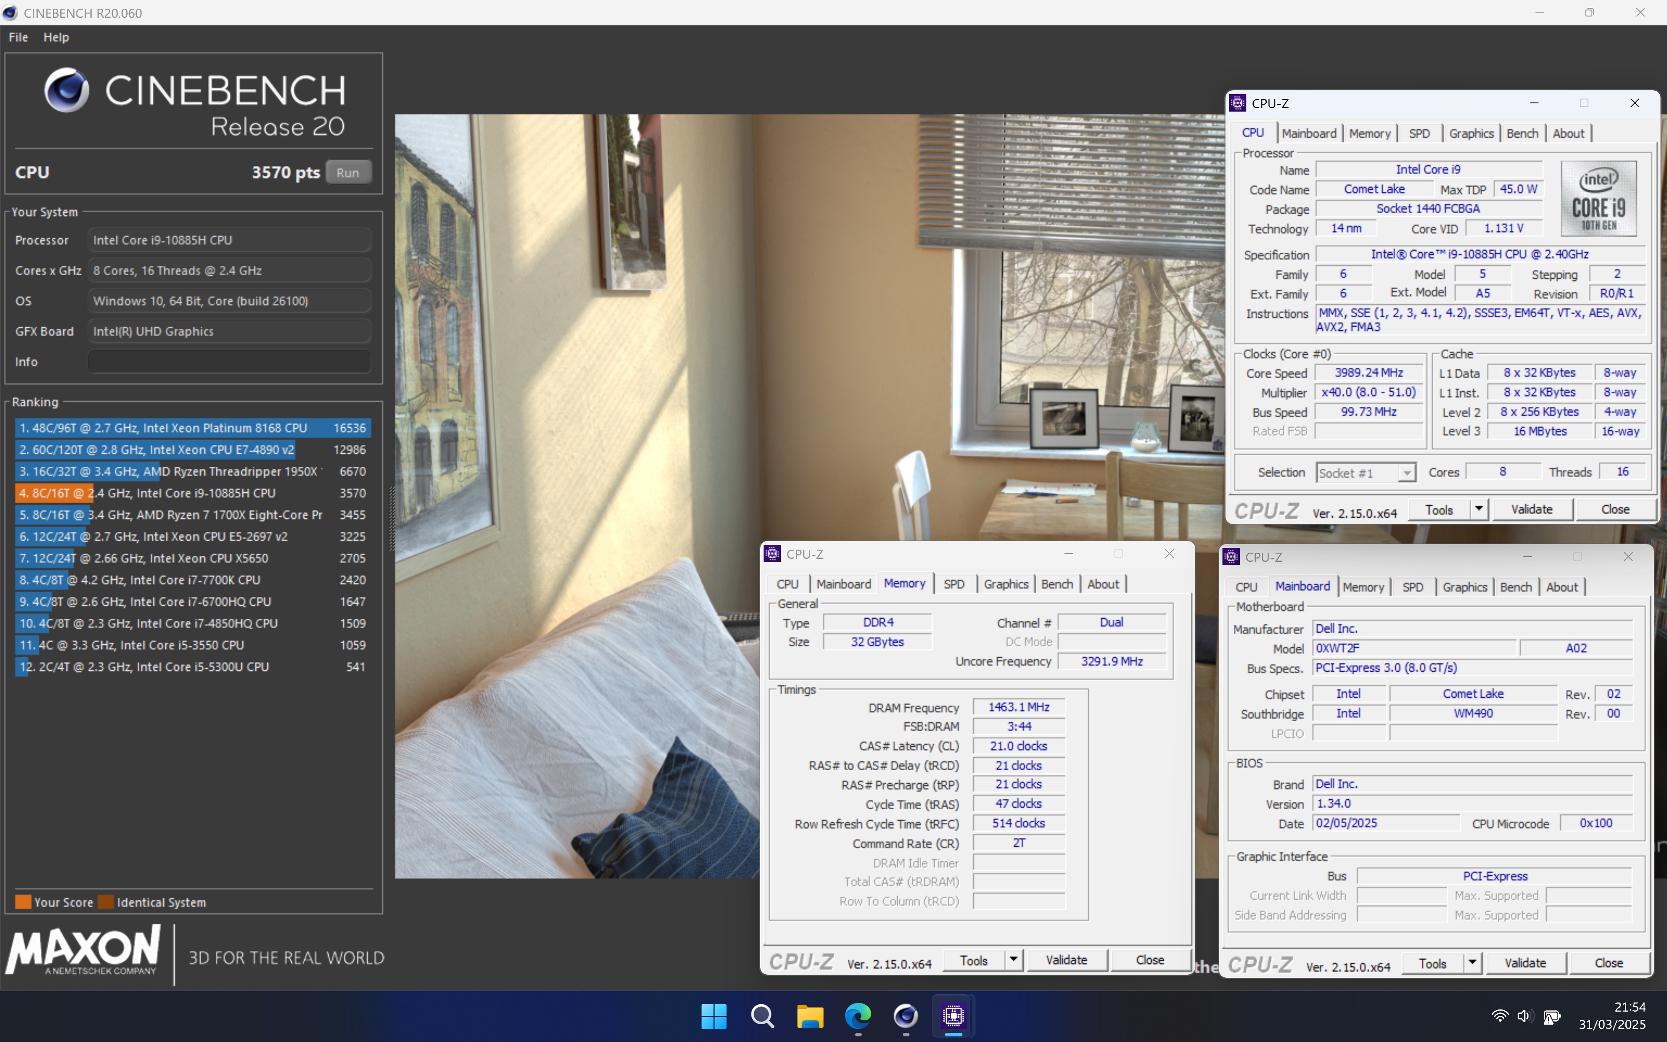Minimize the top CPU-Z window

pyautogui.click(x=1534, y=103)
